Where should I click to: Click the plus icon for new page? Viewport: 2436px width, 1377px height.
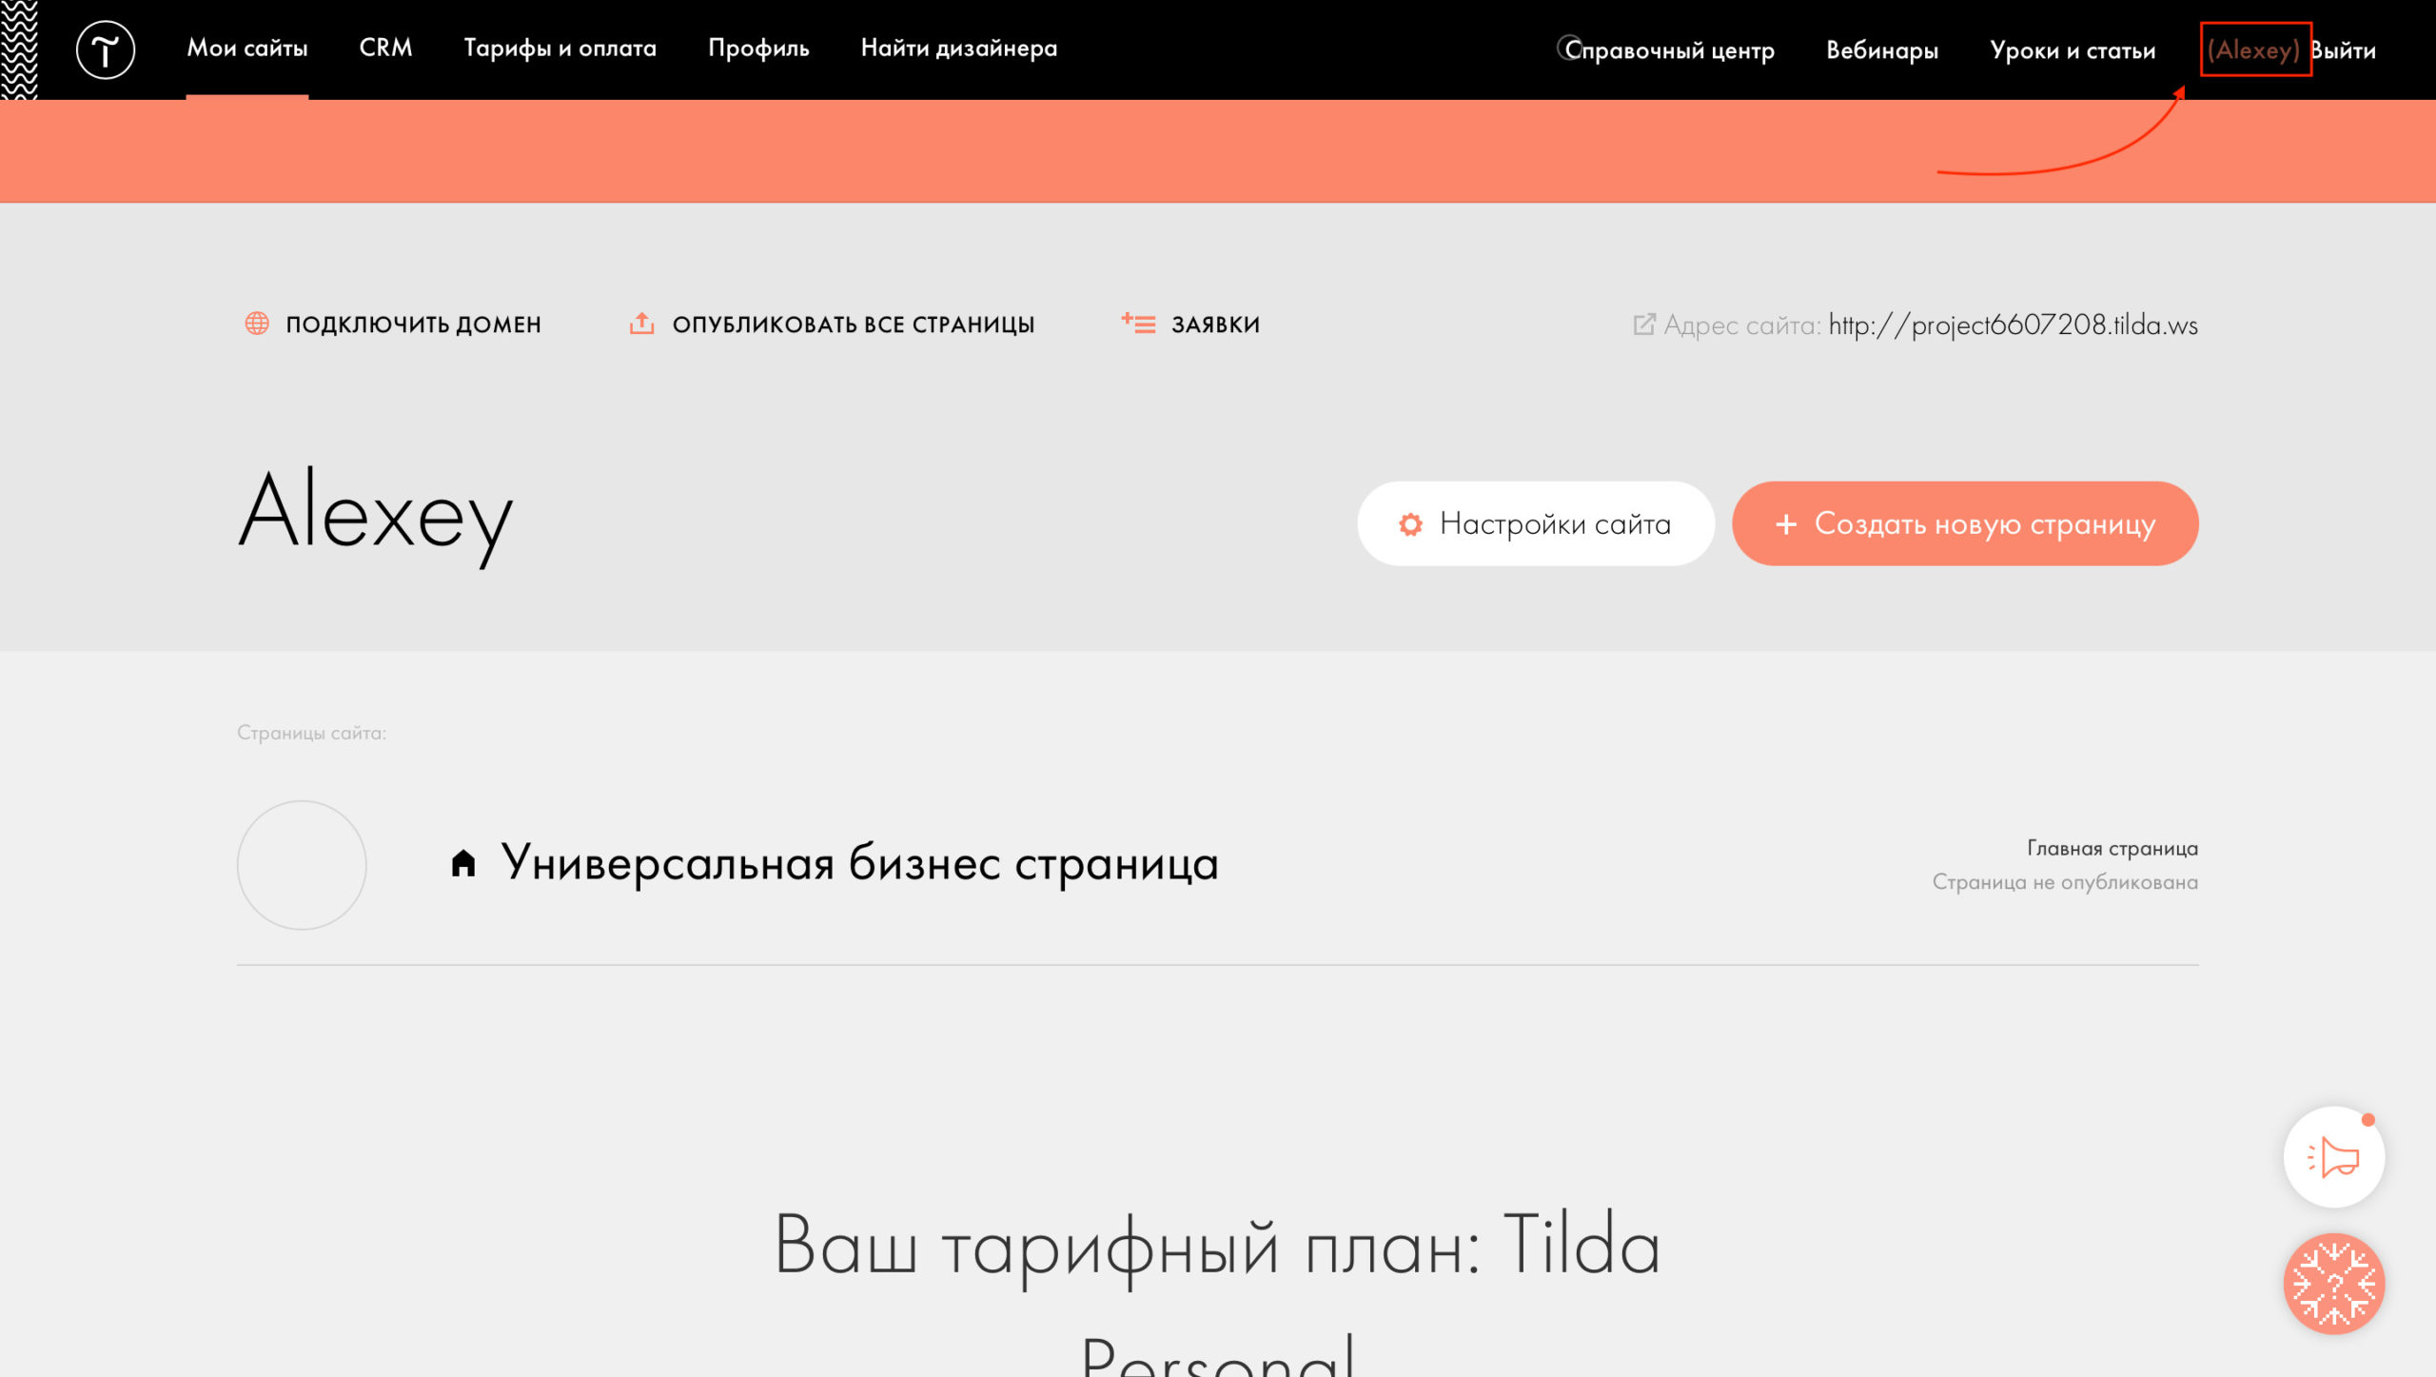(1786, 524)
